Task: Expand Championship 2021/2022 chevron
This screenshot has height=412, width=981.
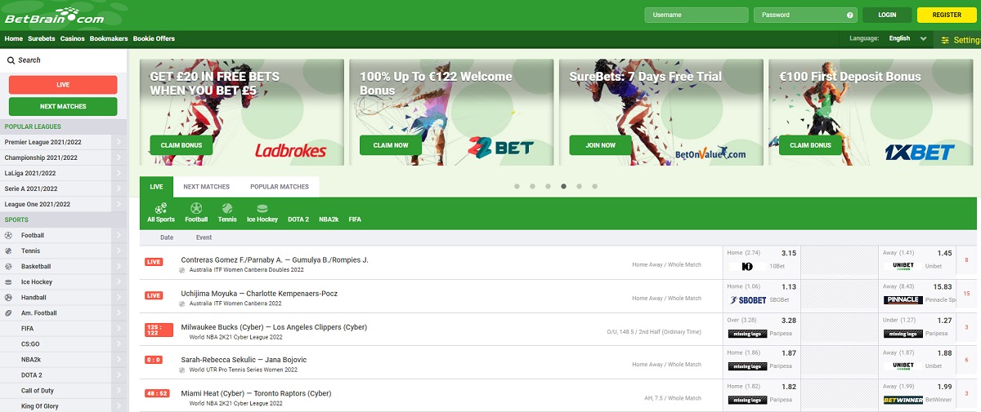Action: pyautogui.click(x=119, y=157)
